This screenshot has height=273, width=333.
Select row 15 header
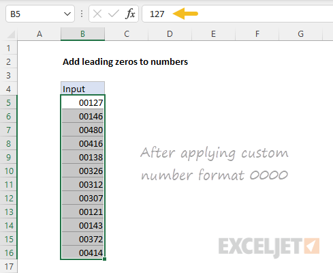point(9,239)
